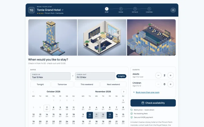Open the rooftop pool photo
The height and width of the screenshot is (127, 204).
[151, 38]
